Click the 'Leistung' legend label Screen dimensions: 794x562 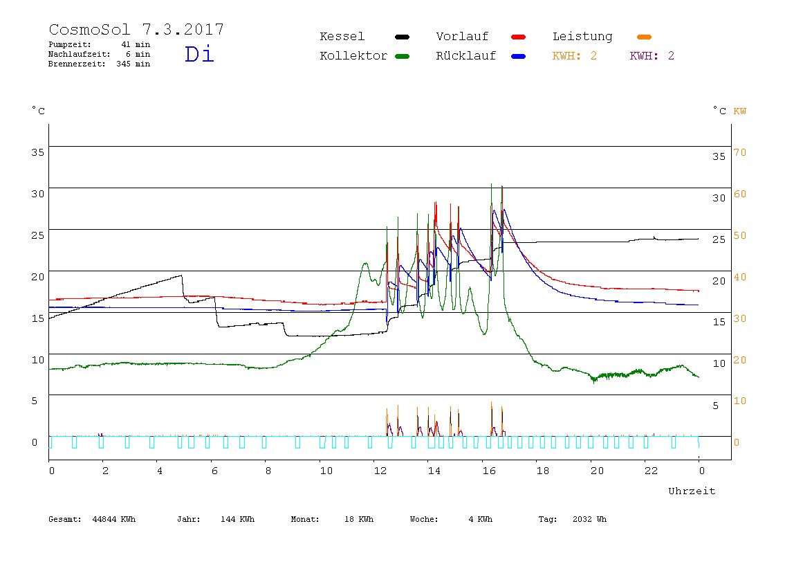(x=582, y=37)
